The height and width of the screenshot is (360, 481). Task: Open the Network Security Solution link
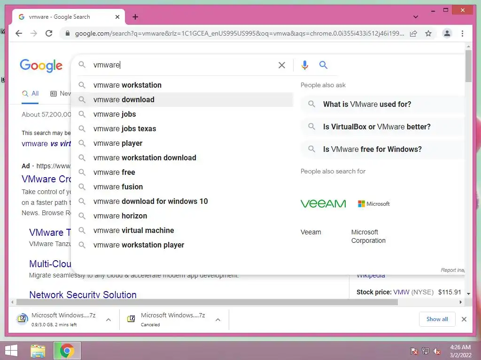[83, 294]
